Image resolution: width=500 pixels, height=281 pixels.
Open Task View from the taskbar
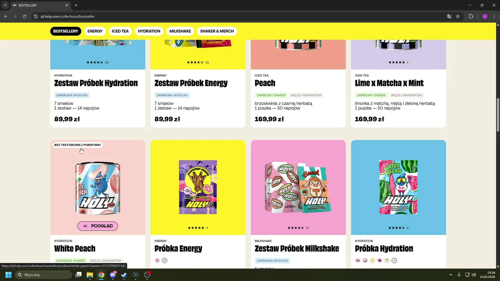79,275
